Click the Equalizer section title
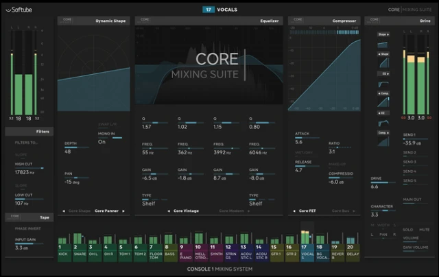The height and width of the screenshot is (277, 439). tap(270, 21)
